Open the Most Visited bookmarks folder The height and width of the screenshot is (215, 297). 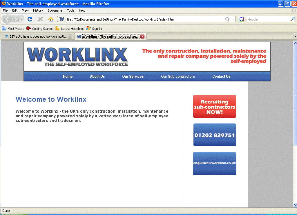click(x=13, y=29)
